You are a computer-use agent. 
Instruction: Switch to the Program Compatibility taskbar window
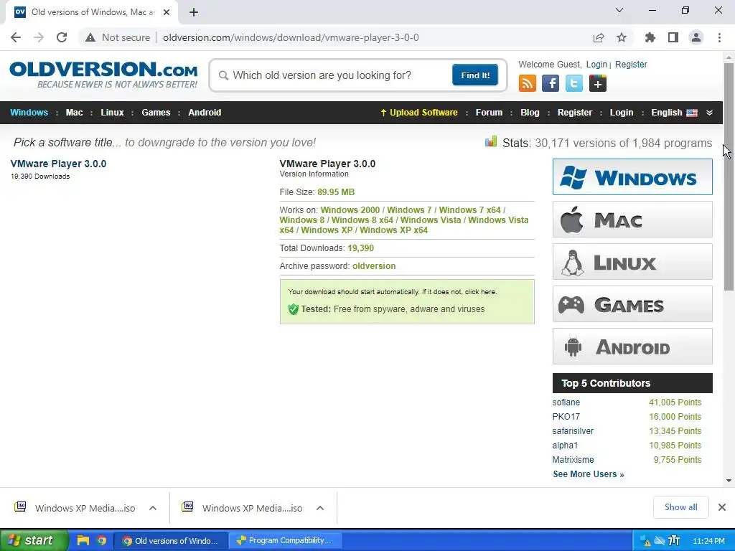(284, 540)
